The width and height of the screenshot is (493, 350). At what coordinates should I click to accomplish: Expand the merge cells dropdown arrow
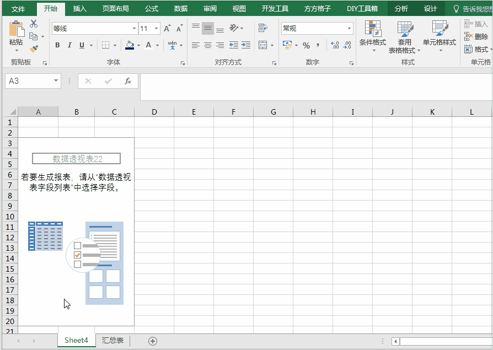(272, 46)
